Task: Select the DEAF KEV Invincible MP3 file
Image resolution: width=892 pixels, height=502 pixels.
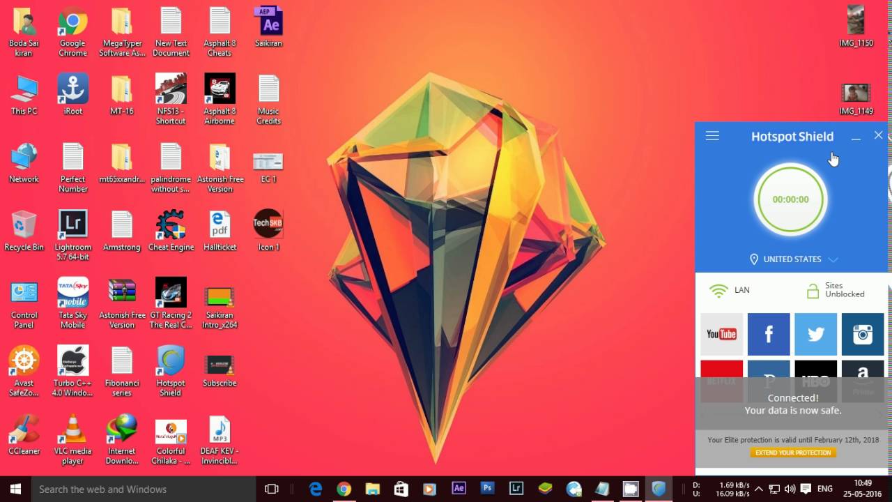Action: tap(220, 439)
